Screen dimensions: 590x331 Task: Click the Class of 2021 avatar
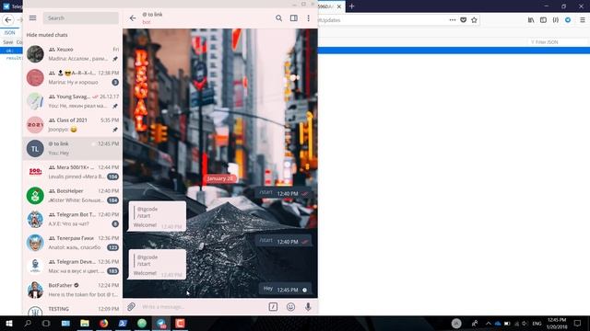click(35, 125)
